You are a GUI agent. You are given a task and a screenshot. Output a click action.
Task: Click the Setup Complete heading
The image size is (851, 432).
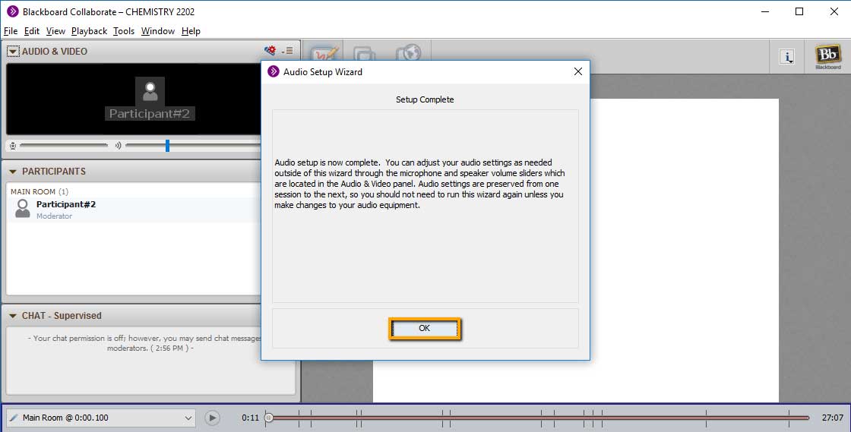tap(425, 99)
